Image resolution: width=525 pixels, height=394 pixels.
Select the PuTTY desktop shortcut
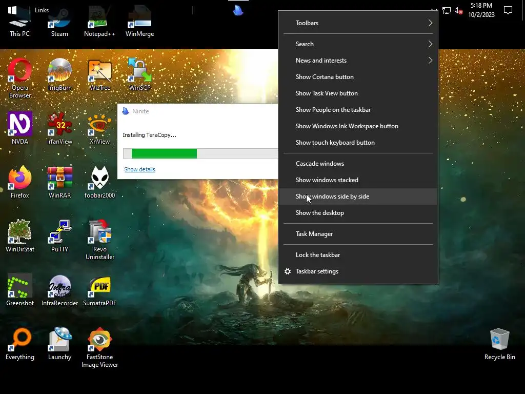(59, 236)
